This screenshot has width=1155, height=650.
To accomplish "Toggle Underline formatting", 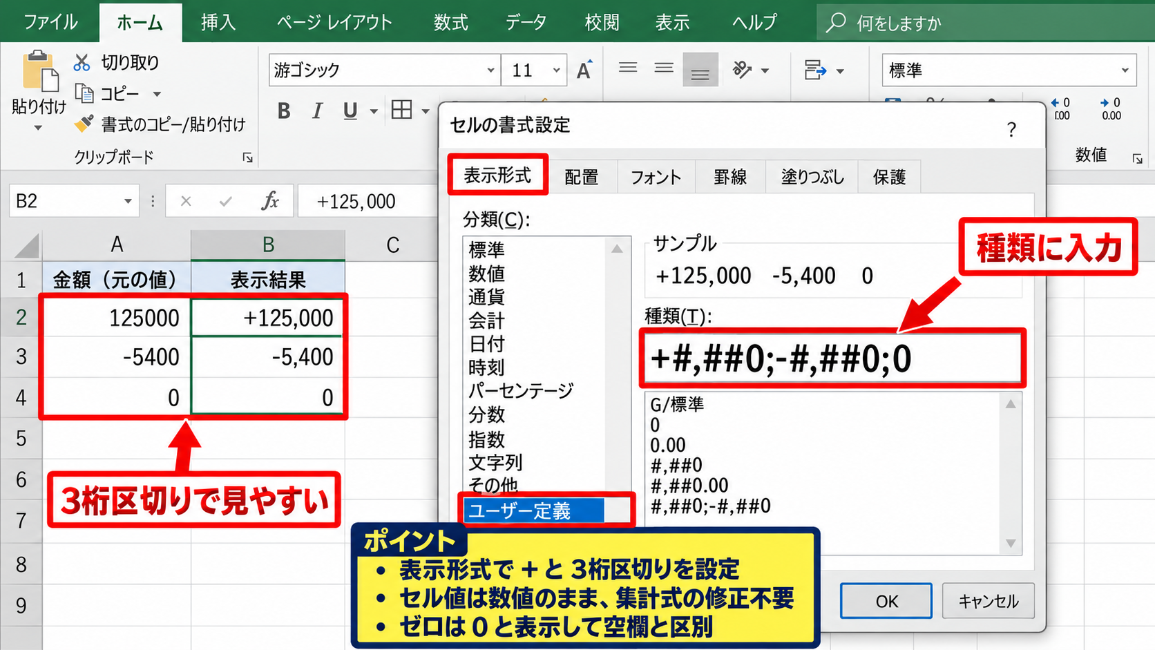I will [x=350, y=111].
